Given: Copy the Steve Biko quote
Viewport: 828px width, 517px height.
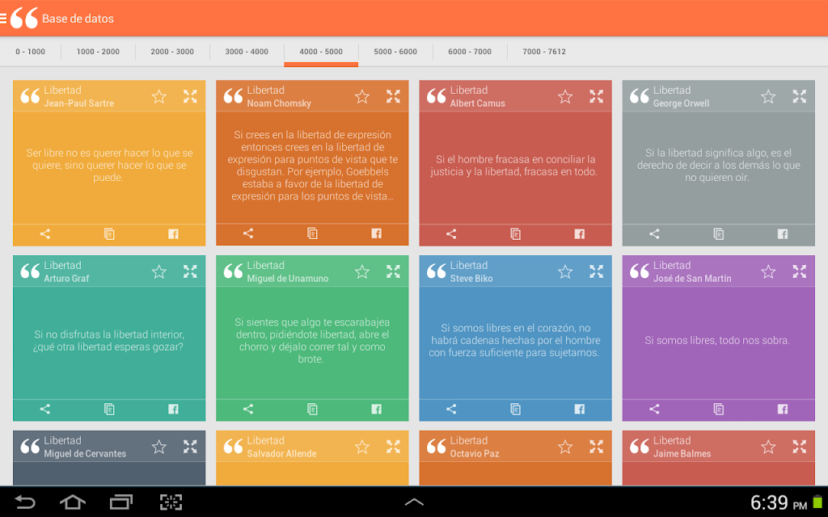Looking at the screenshot, I should coord(515,409).
